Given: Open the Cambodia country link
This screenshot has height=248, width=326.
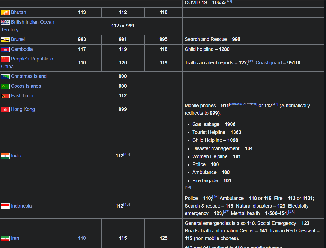Looking at the screenshot, I should [x=22, y=49].
